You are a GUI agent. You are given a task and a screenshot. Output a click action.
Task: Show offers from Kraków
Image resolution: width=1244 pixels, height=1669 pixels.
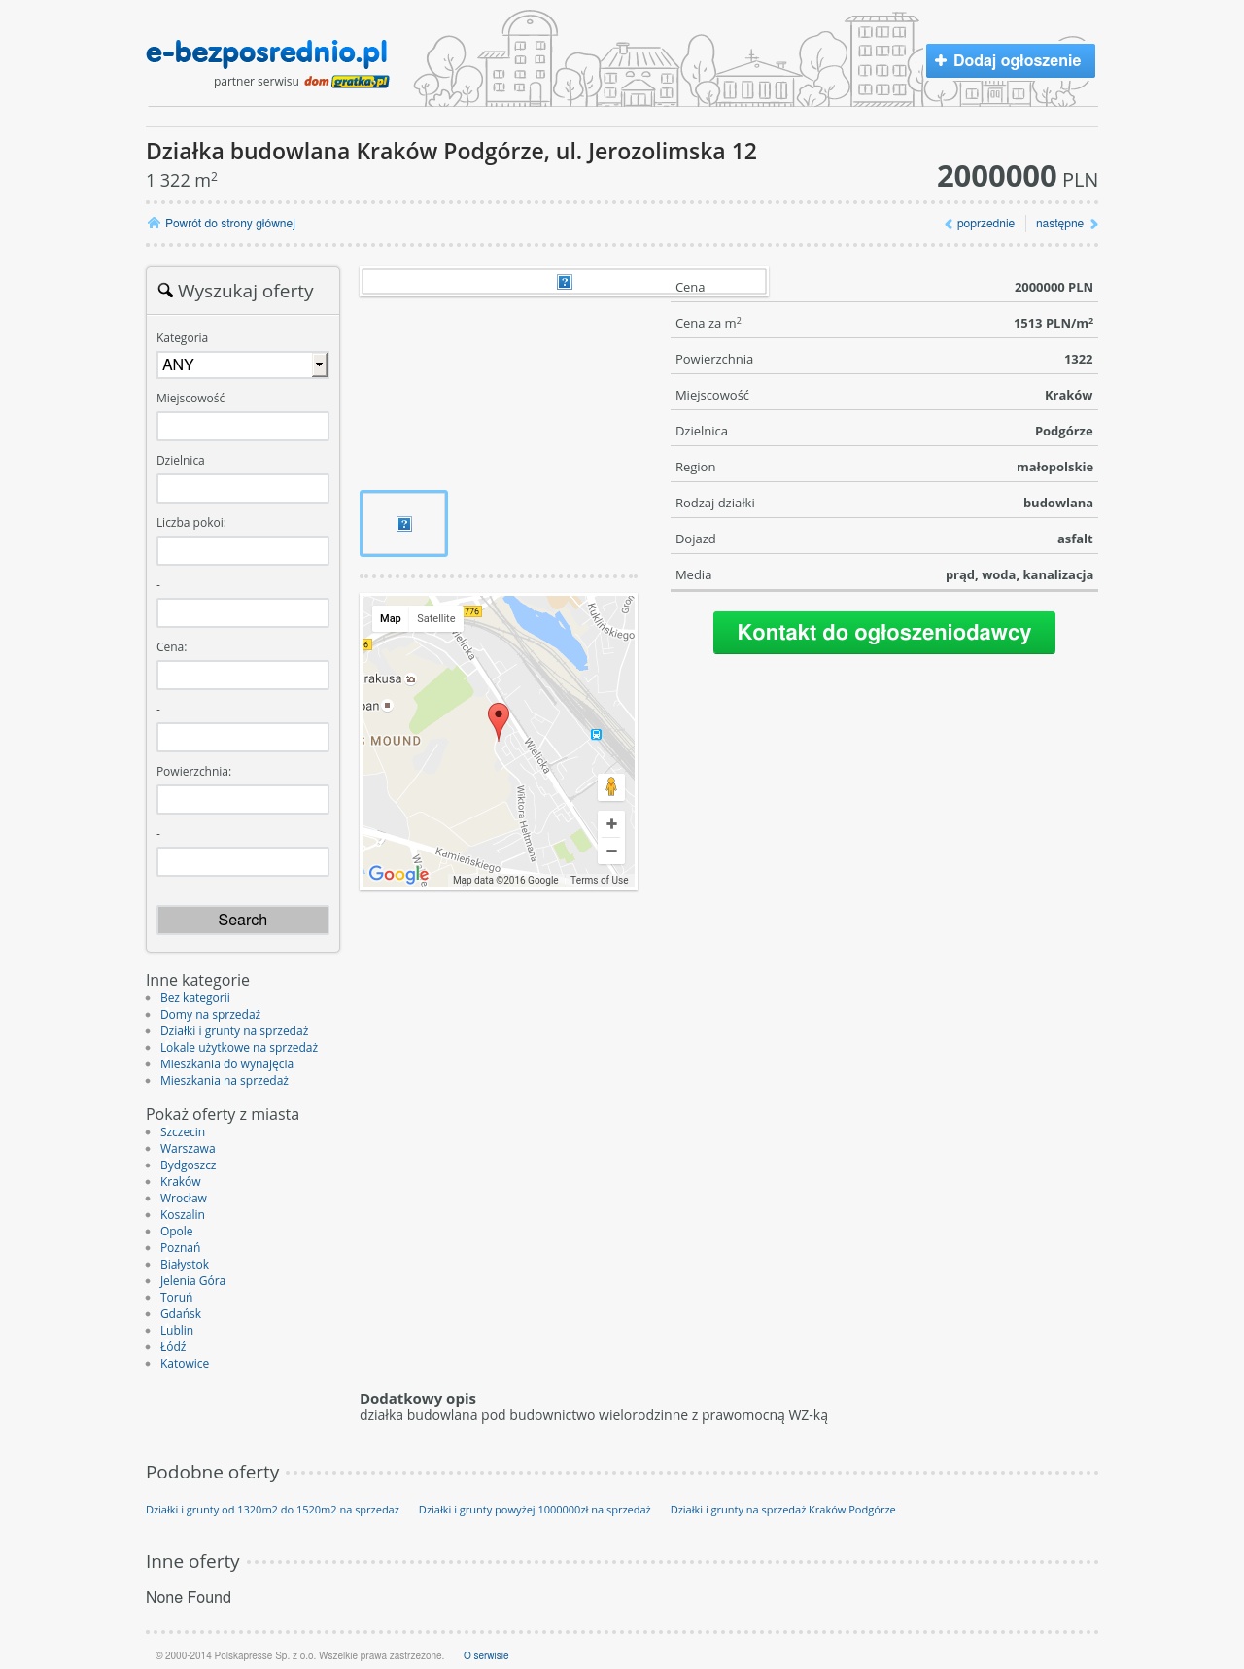[x=181, y=1182]
